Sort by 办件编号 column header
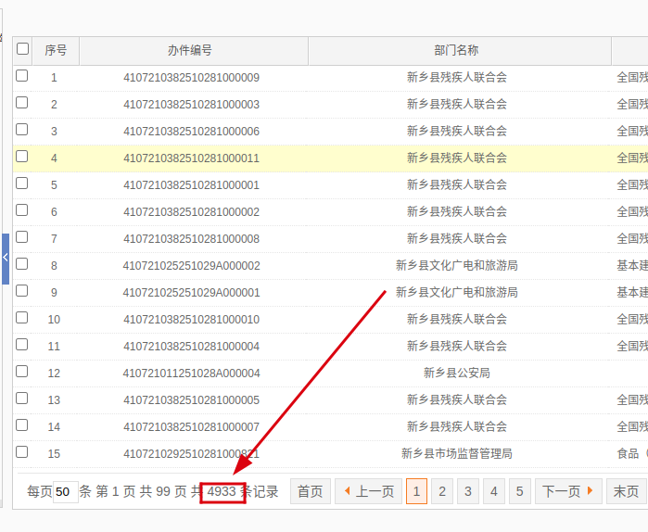The image size is (648, 532). coord(191,50)
